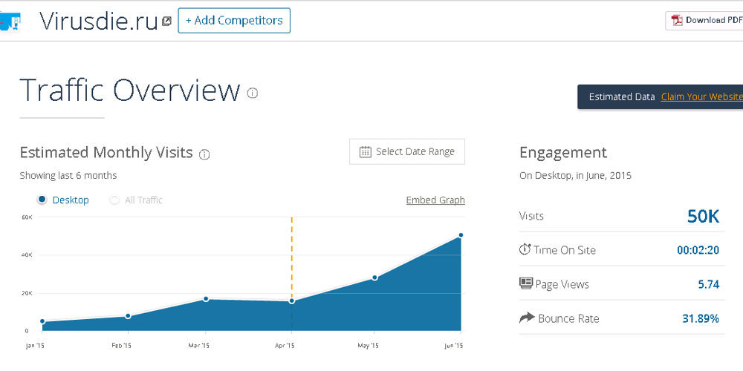Click the Download PDF button
Viewport: 743px width, 371px height.
pyautogui.click(x=706, y=20)
